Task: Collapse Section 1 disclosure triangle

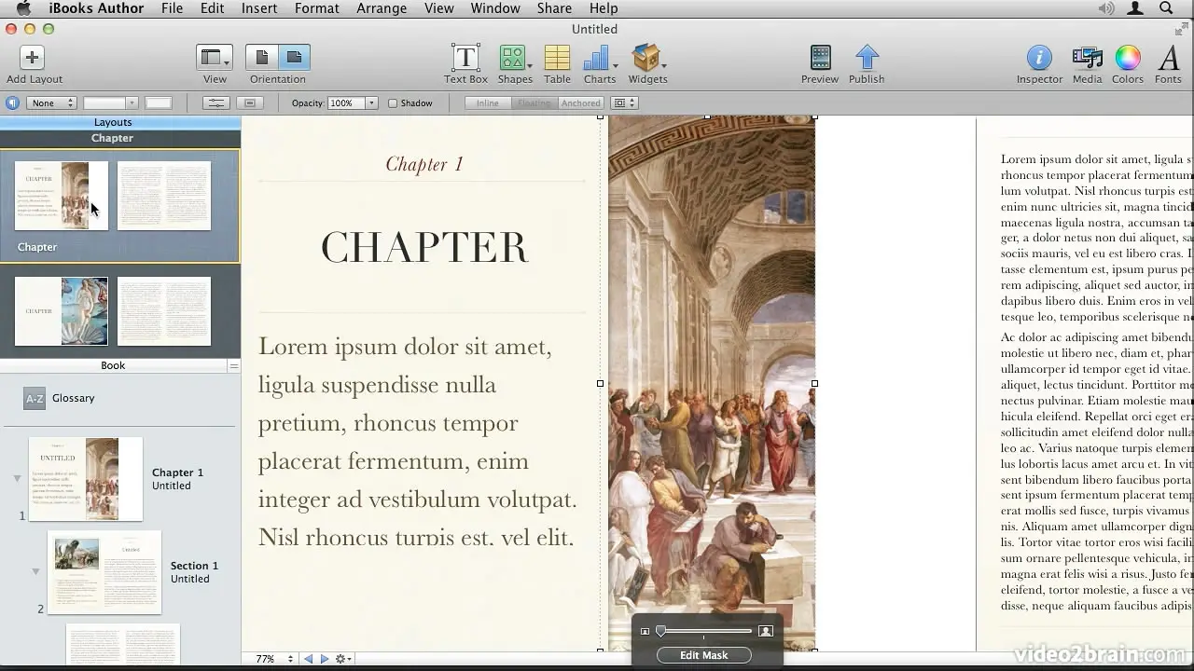Action: point(35,571)
